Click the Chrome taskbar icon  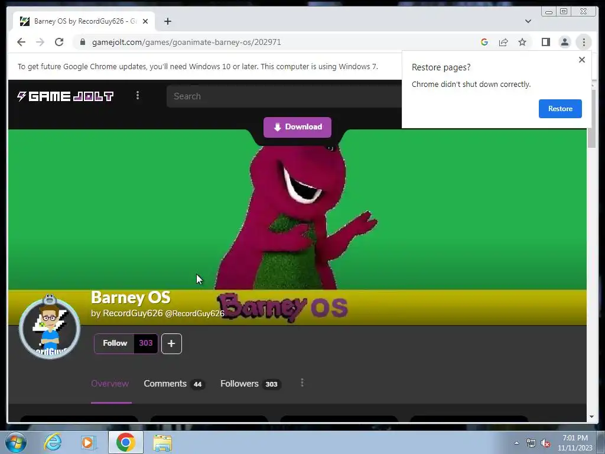126,442
